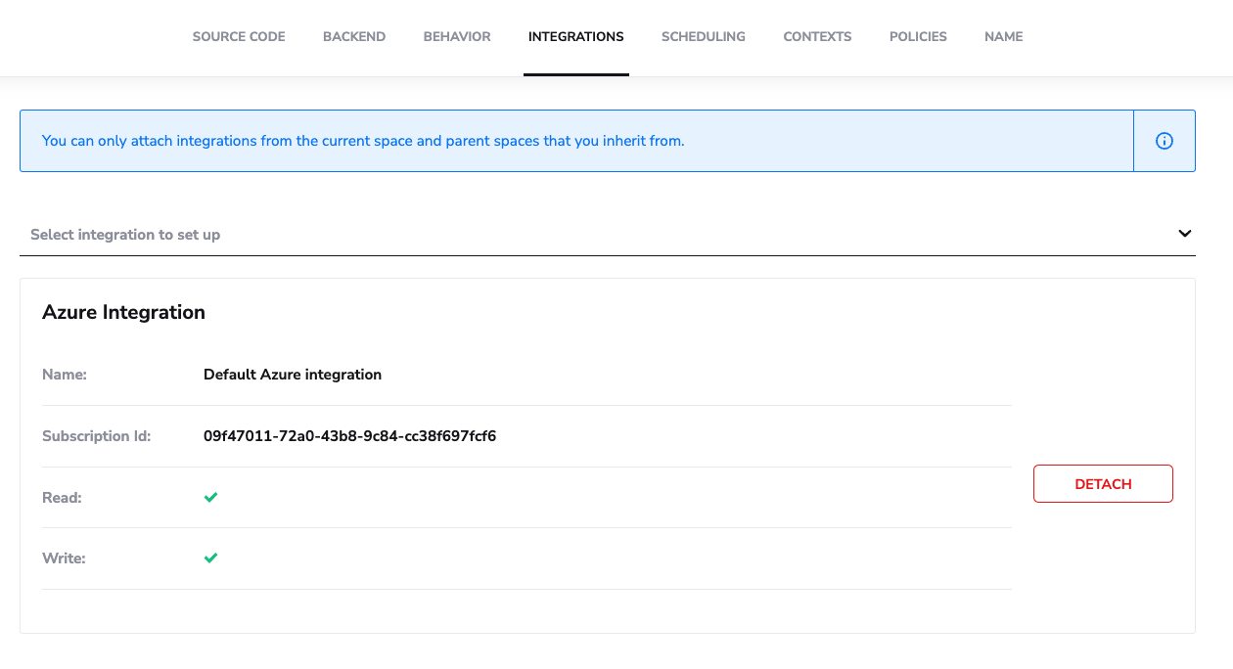Click the Read: label

coord(62,498)
